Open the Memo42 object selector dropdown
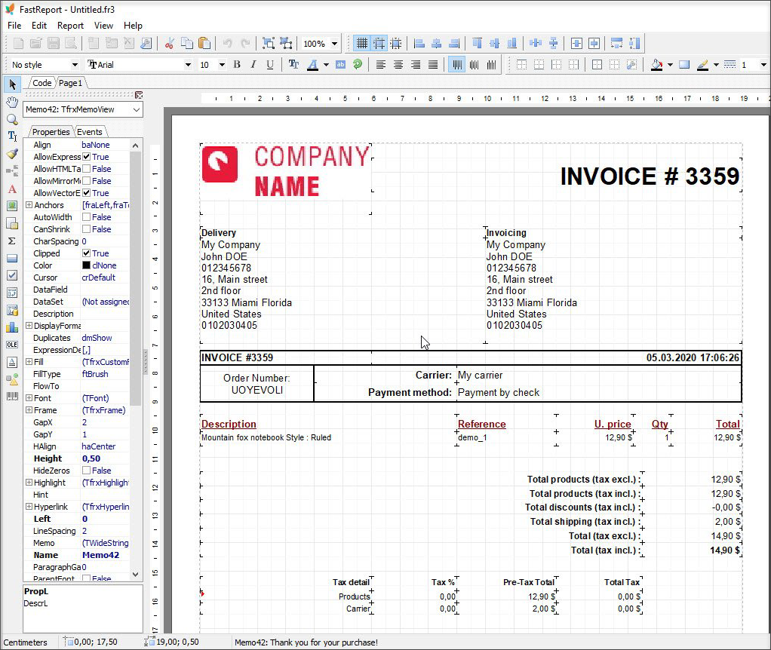 tap(137, 109)
